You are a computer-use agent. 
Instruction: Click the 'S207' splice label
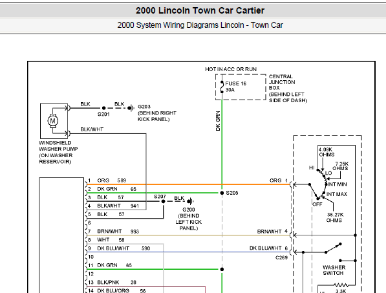click(160, 197)
